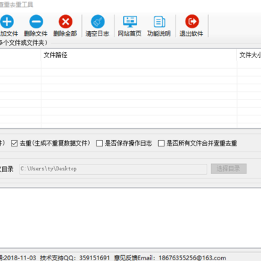
Task: Click the 删除文件 minus icon
Action: tap(36, 22)
